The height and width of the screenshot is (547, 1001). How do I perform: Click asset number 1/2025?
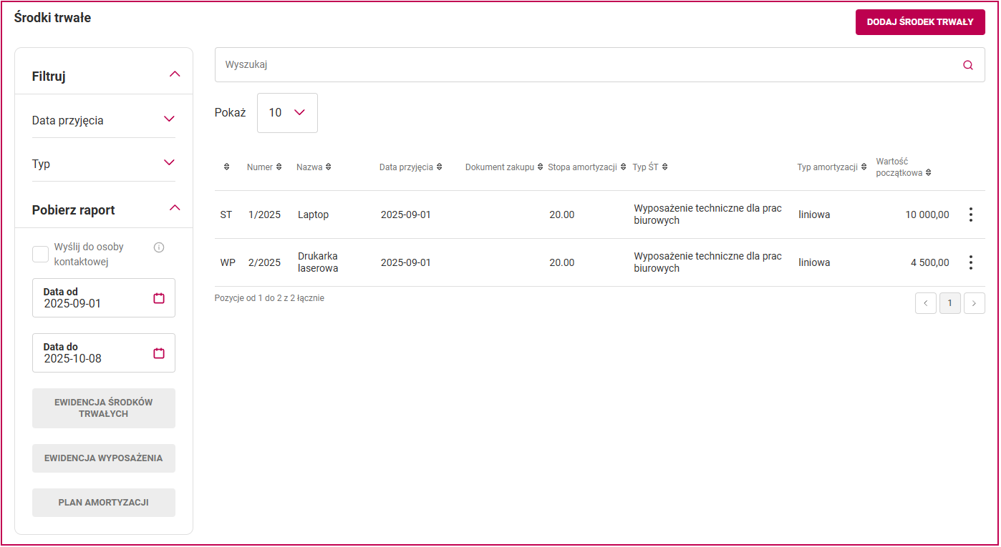pos(264,215)
